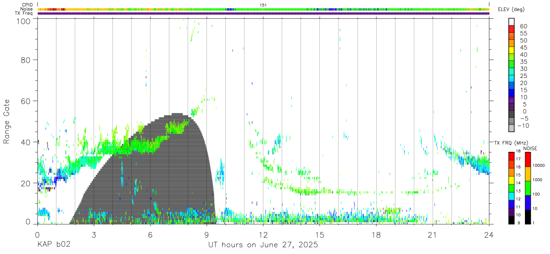The height and width of the screenshot is (254, 550).
Task: Click the white top segment of ELEV color bar
Action: (511, 22)
